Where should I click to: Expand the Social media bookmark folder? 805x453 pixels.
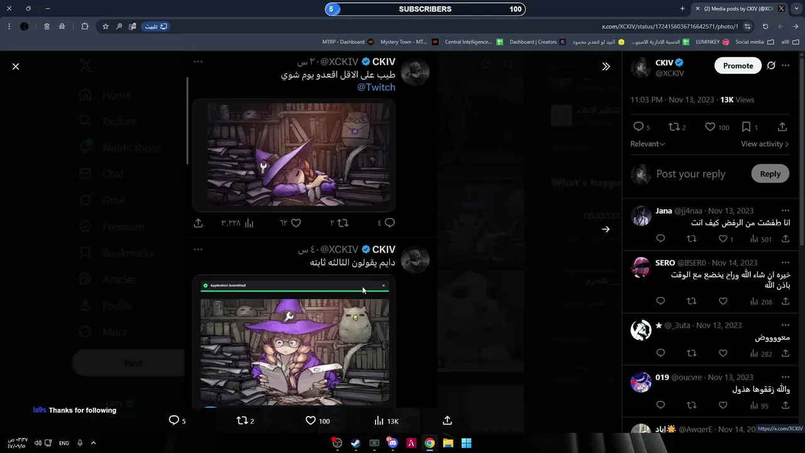pyautogui.click(x=755, y=42)
